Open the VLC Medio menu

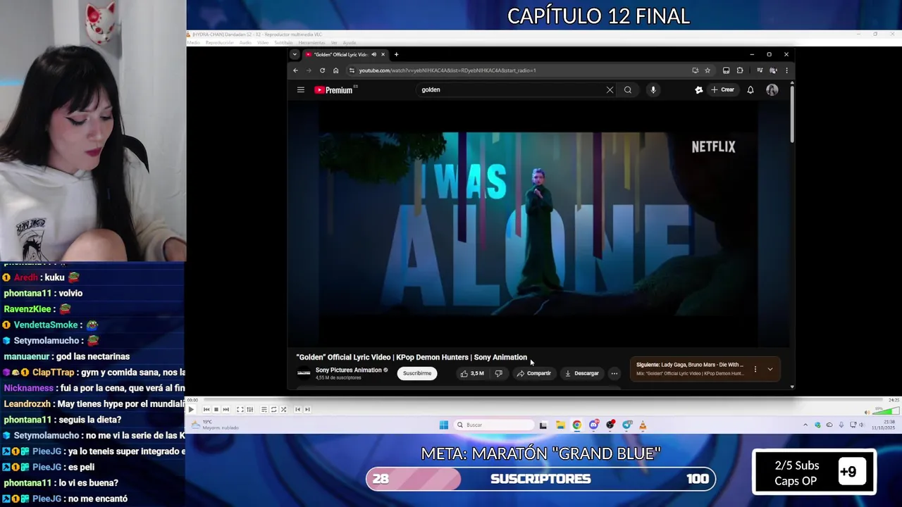point(193,43)
